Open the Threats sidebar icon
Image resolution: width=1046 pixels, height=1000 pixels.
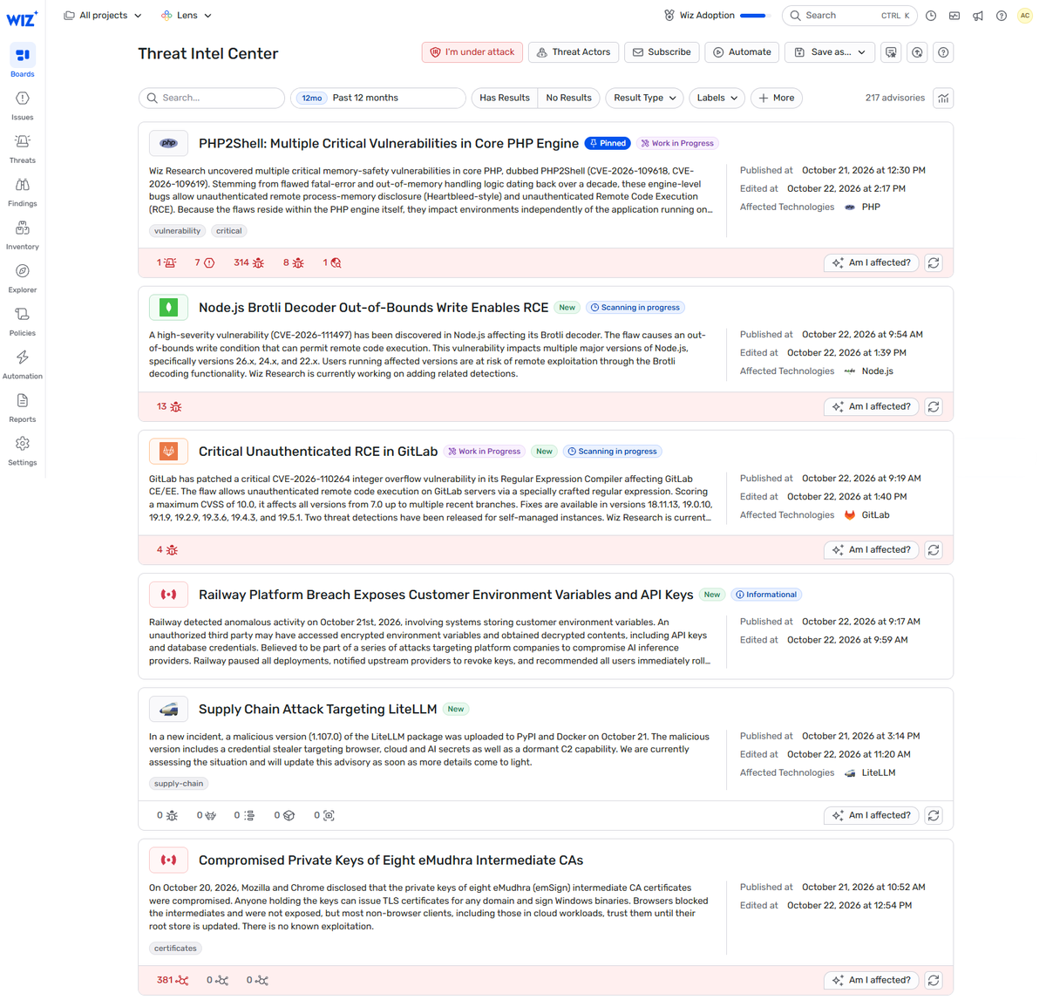point(23,148)
